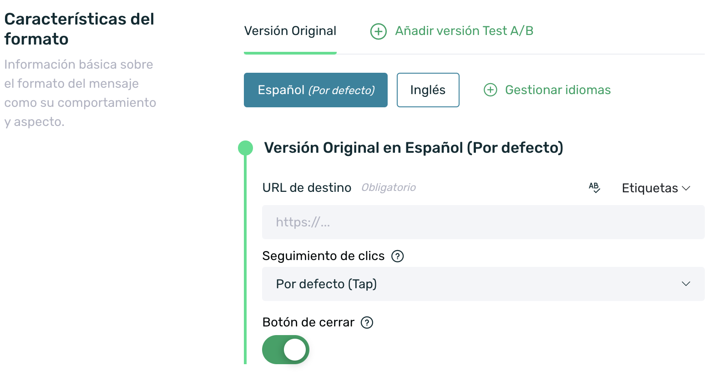Open the Por defecto (Tap) dropdown
Screen dimensions: 728x381
pyautogui.click(x=483, y=284)
